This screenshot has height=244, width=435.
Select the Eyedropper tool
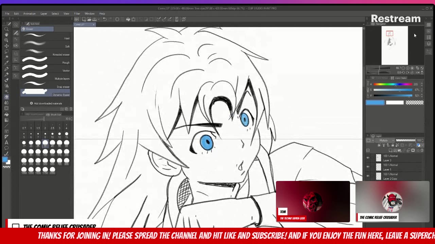(6, 63)
